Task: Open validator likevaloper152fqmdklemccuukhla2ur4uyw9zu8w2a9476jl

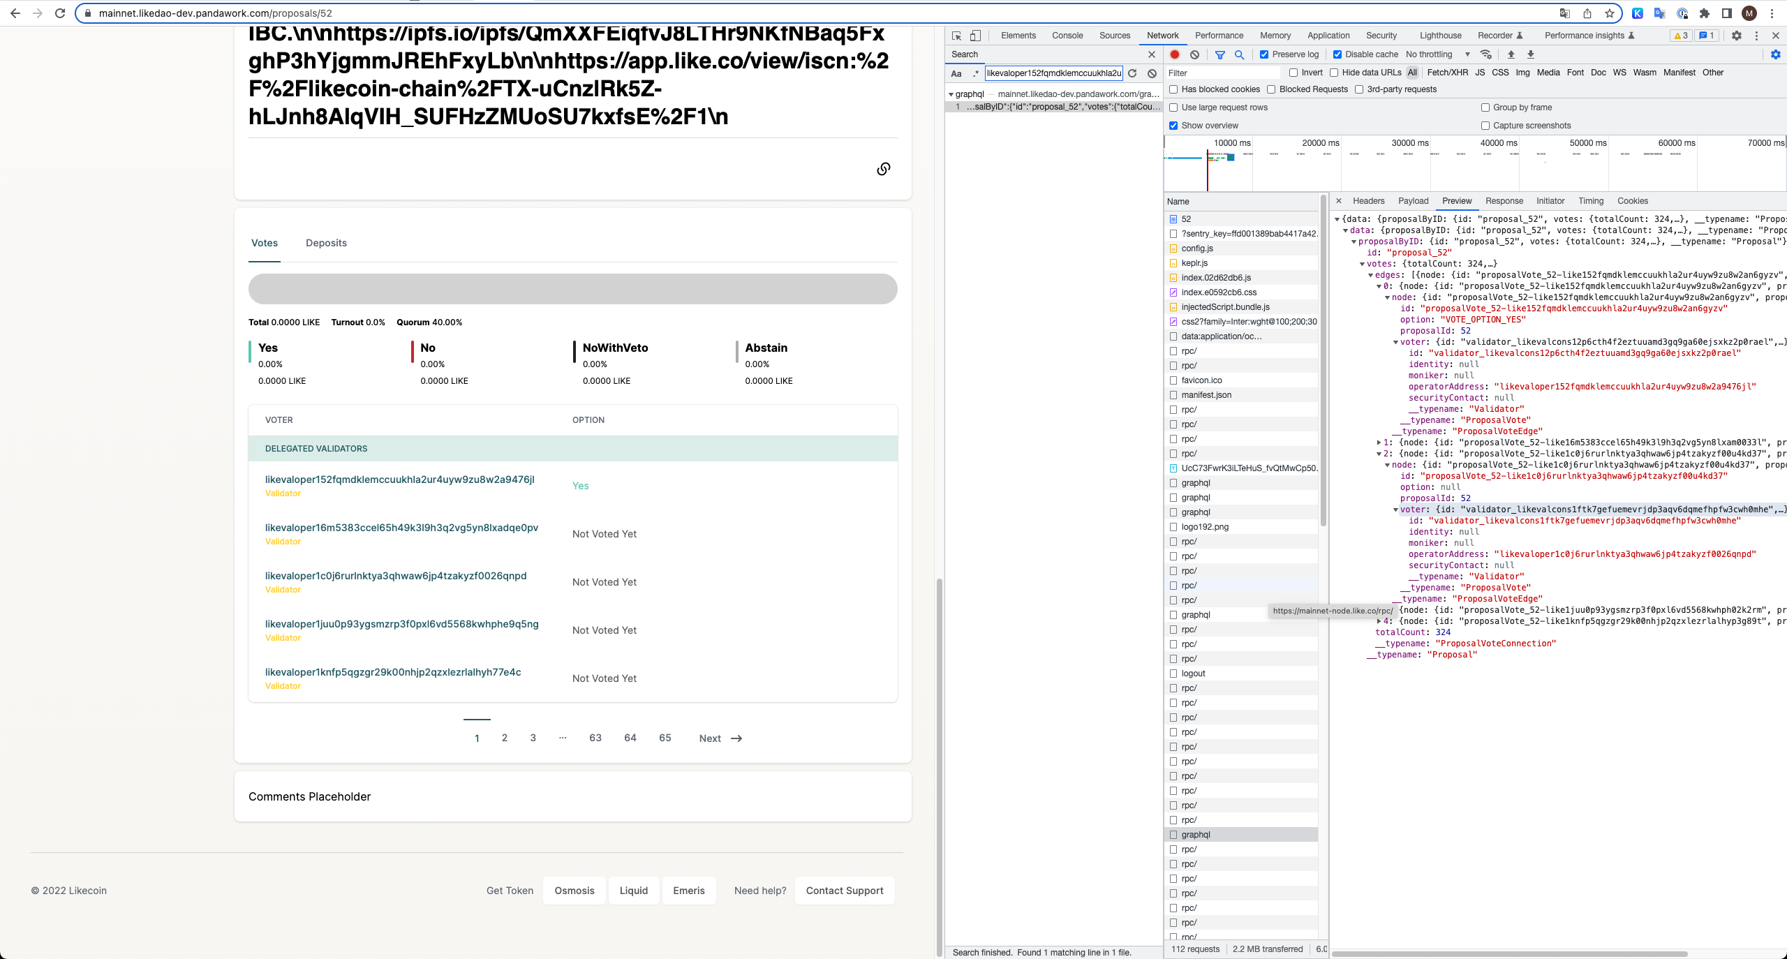Action: [x=399, y=480]
